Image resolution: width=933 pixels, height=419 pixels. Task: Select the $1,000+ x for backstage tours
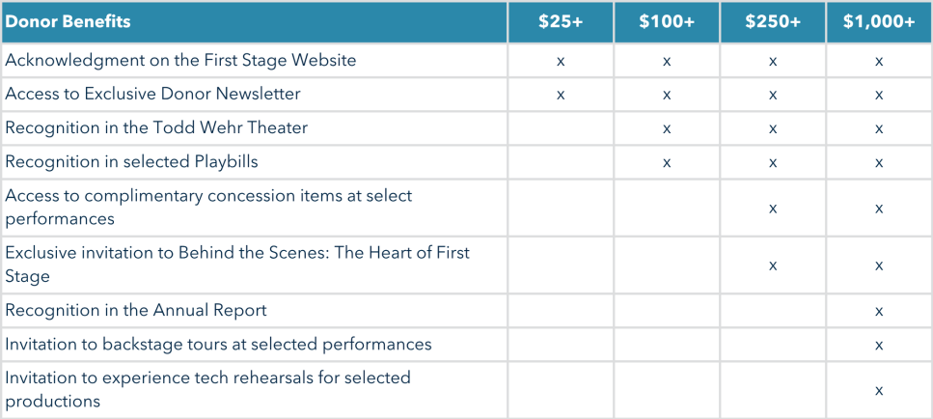(x=879, y=346)
